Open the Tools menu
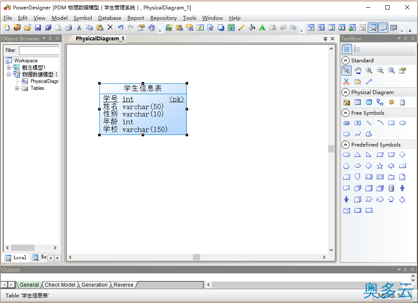Screen dimensions: 418x303 click(189, 18)
